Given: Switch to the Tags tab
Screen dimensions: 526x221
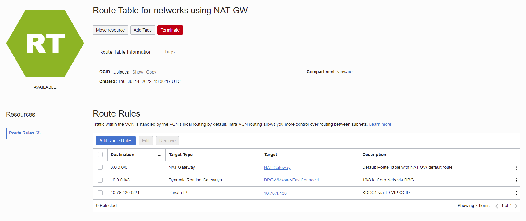Looking at the screenshot, I should [169, 52].
